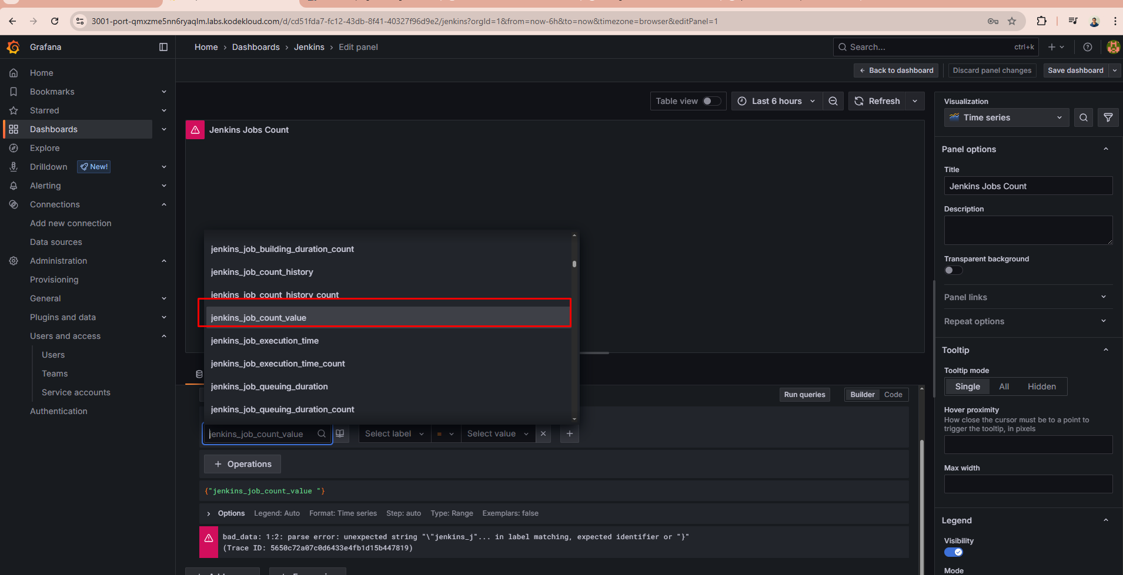Click the Description text area
Viewport: 1123px width, 575px height.
(1028, 230)
